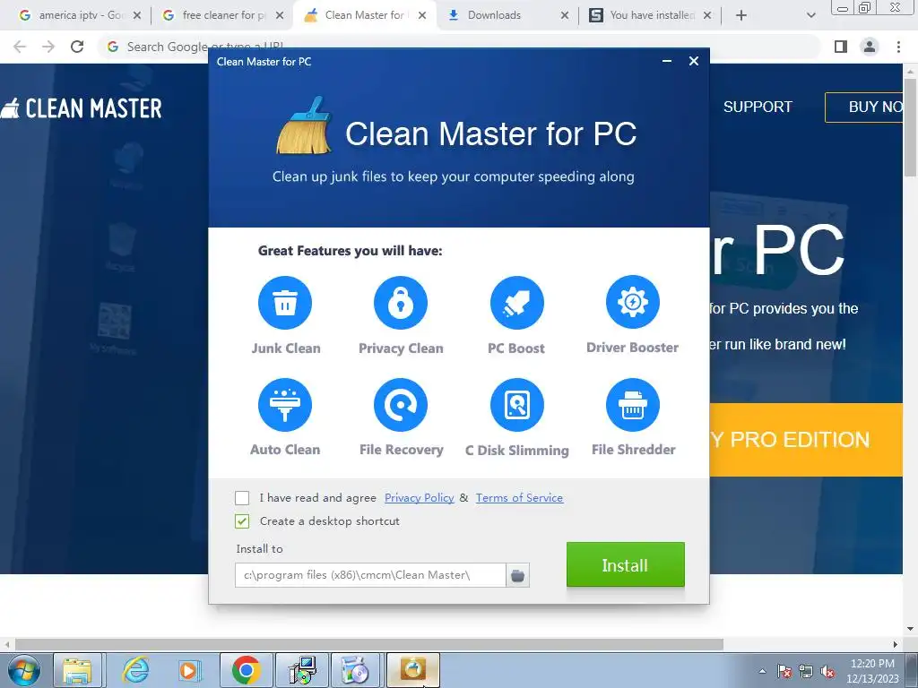Switch to Chrome taskbar icon
The image size is (918, 688).
point(246,670)
